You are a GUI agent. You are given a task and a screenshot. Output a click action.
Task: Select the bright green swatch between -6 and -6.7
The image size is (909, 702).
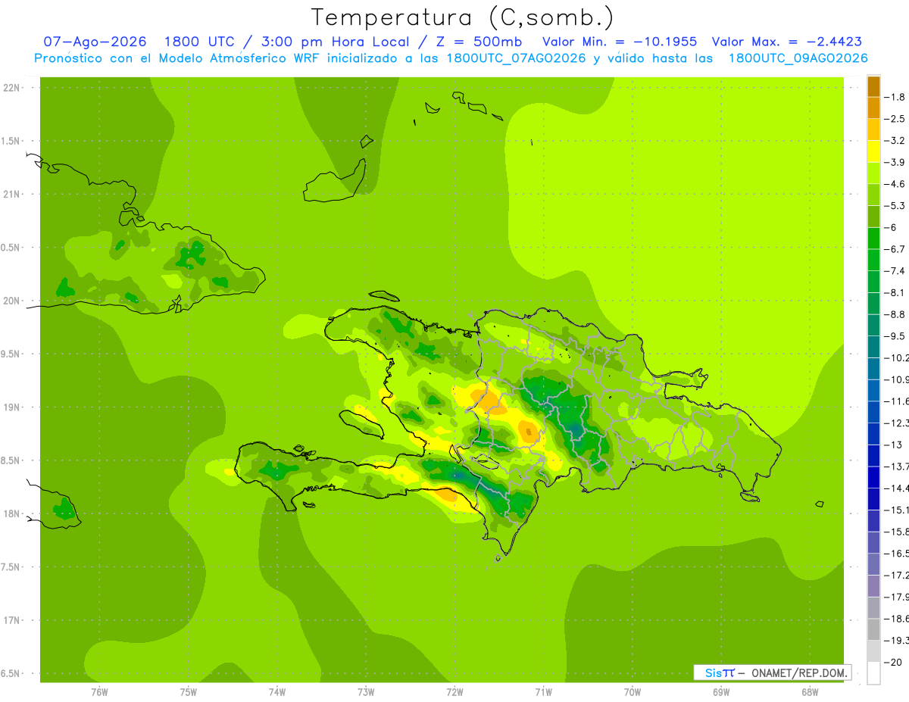pyautogui.click(x=873, y=239)
